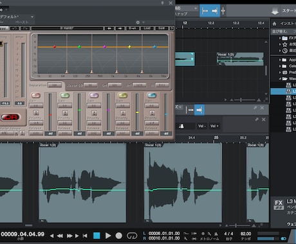Screen dimensions: 296x244
Task: Toggle editor autoscroll arrow button
Action: pos(199,110)
